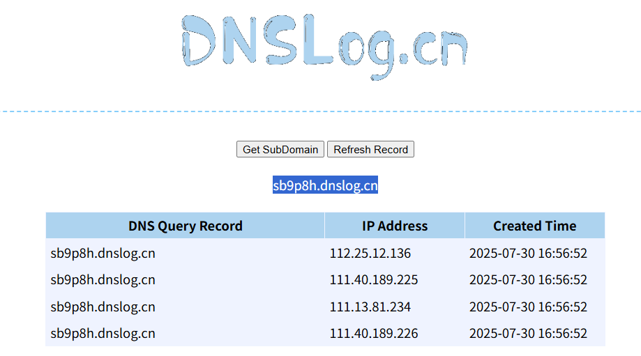Click the DNS Query Record column header
The width and height of the screenshot is (641, 356).
pyautogui.click(x=186, y=225)
